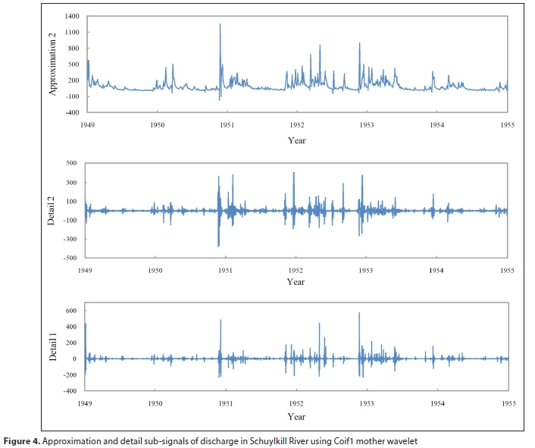This screenshot has height=448, width=535.
Task: Click the 1953 tick under the Detail 2 chart
Action: tap(366, 269)
